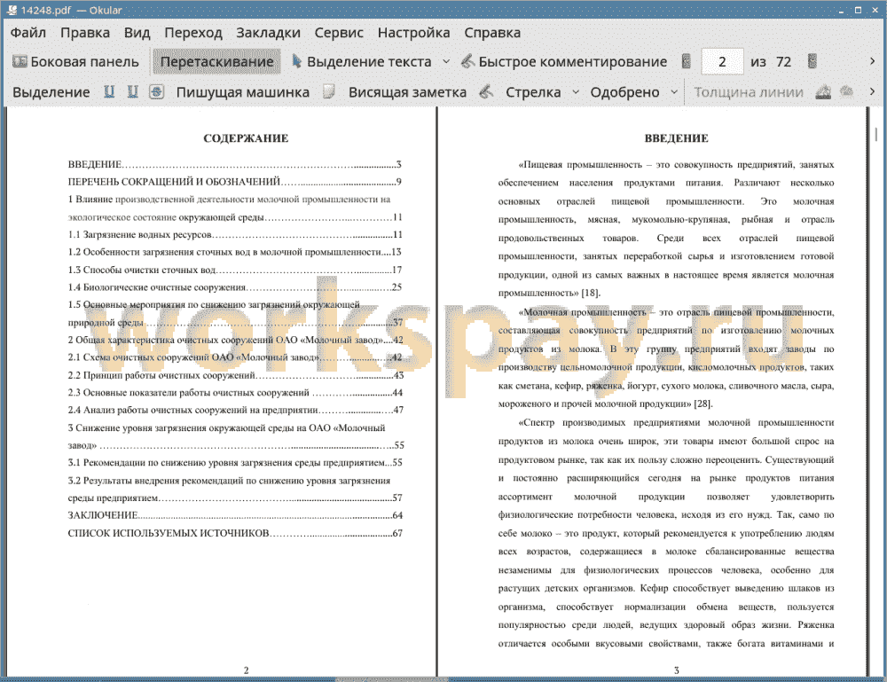This screenshot has width=887, height=682.
Task: Click the color icon right after Толщина линии
Action: [x=823, y=92]
